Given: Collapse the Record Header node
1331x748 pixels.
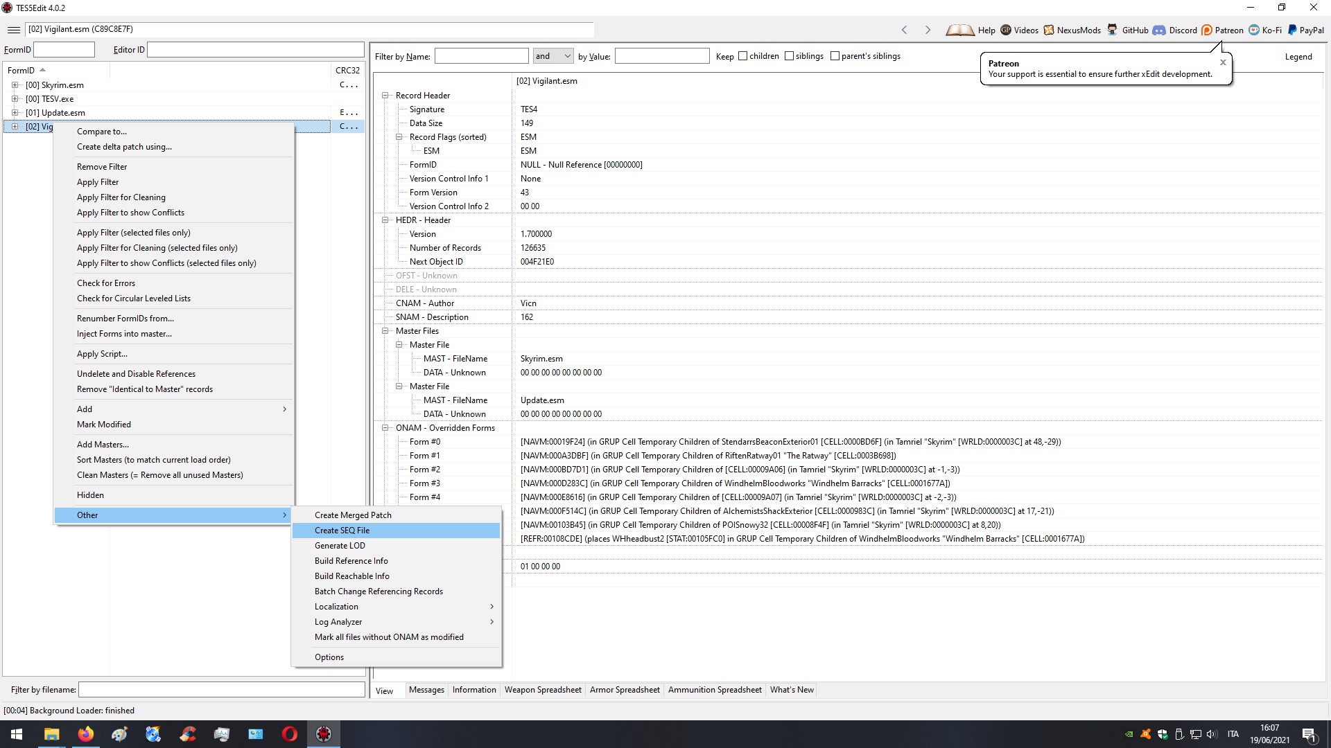Looking at the screenshot, I should pyautogui.click(x=385, y=96).
